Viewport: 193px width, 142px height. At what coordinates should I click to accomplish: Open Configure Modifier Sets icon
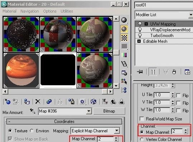187,72
